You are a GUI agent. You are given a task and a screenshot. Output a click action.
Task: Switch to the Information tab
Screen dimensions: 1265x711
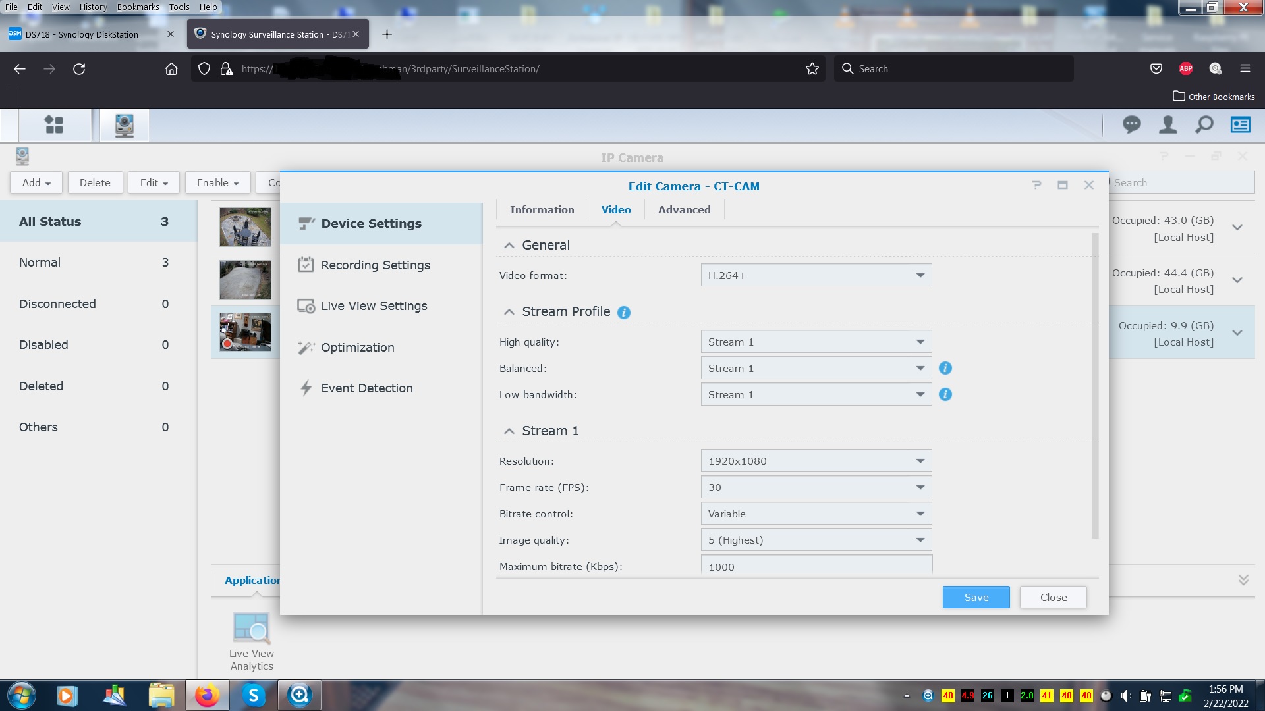(x=542, y=209)
